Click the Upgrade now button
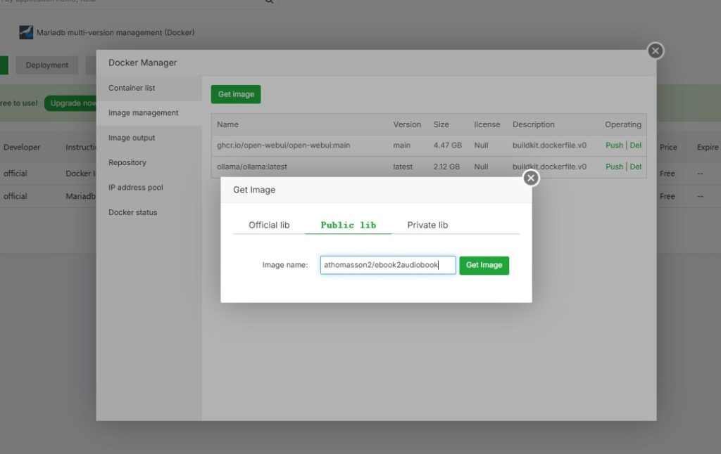 pyautogui.click(x=71, y=103)
